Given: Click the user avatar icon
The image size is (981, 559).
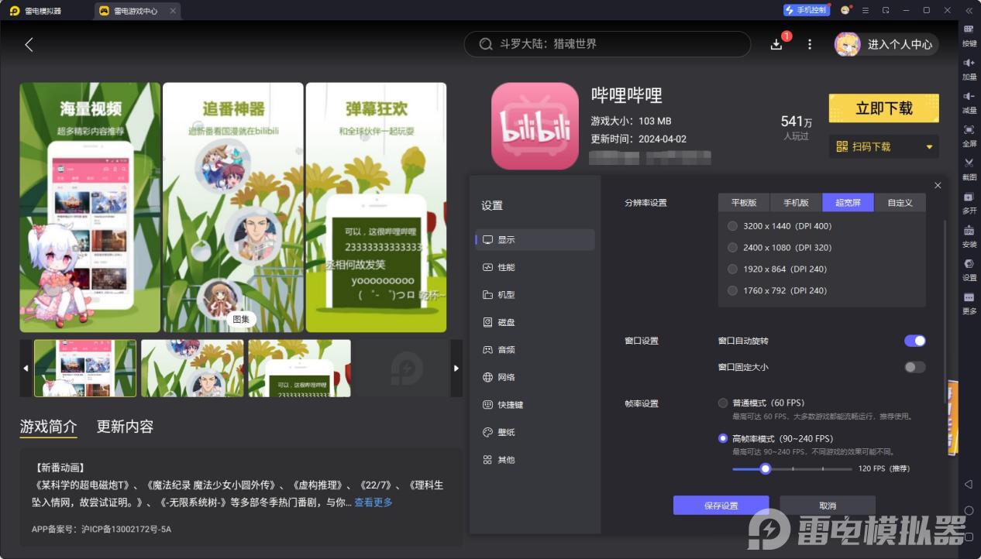Looking at the screenshot, I should [847, 44].
